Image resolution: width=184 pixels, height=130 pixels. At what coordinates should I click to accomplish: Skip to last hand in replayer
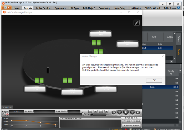138,112
